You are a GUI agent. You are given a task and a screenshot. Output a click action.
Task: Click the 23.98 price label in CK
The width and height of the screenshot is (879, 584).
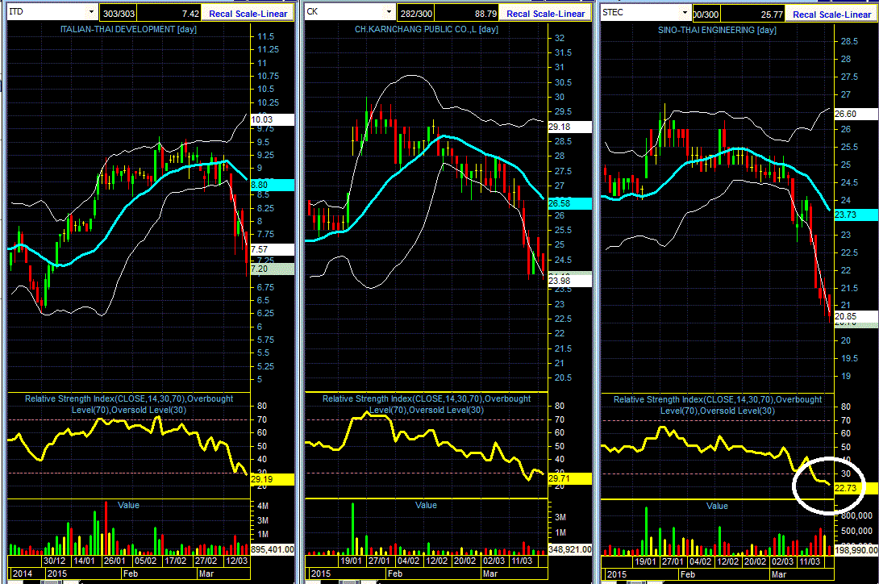(569, 281)
